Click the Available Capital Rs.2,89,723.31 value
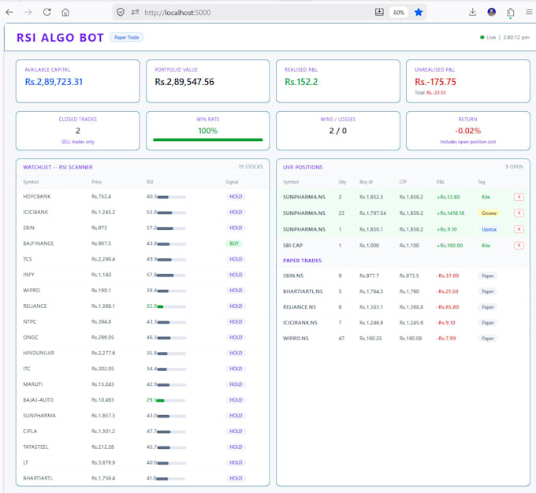Image resolution: width=536 pixels, height=493 pixels. [x=54, y=82]
